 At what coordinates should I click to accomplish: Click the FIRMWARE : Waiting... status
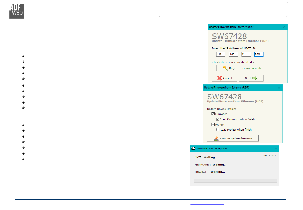211,165
